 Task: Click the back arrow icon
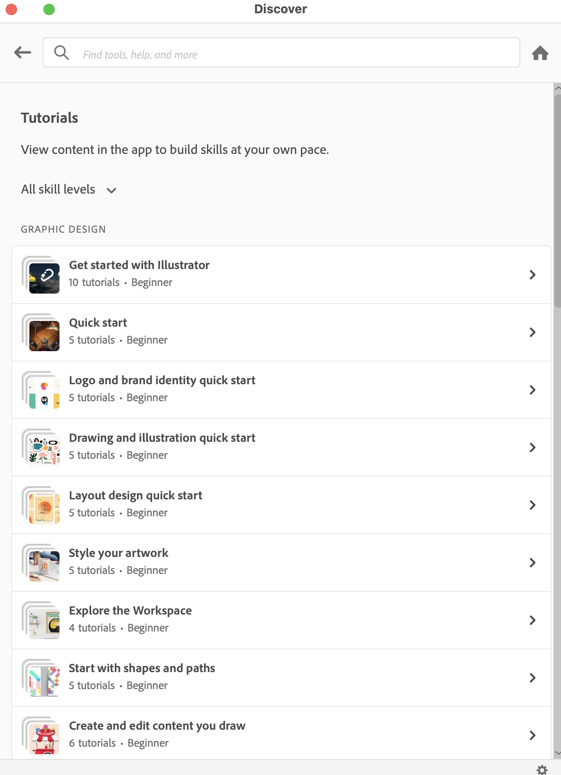point(23,52)
